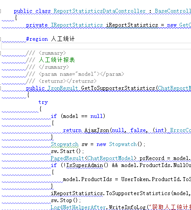Click the 'return' keyword
The image size is (191, 210).
[x=72, y=130]
